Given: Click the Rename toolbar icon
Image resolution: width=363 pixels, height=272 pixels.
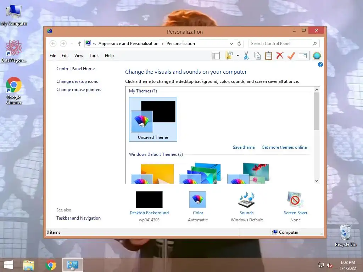Looking at the screenshot, I should (x=303, y=56).
